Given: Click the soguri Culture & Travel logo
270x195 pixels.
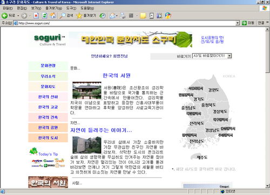Looking at the screenshot, I should (x=50, y=40).
